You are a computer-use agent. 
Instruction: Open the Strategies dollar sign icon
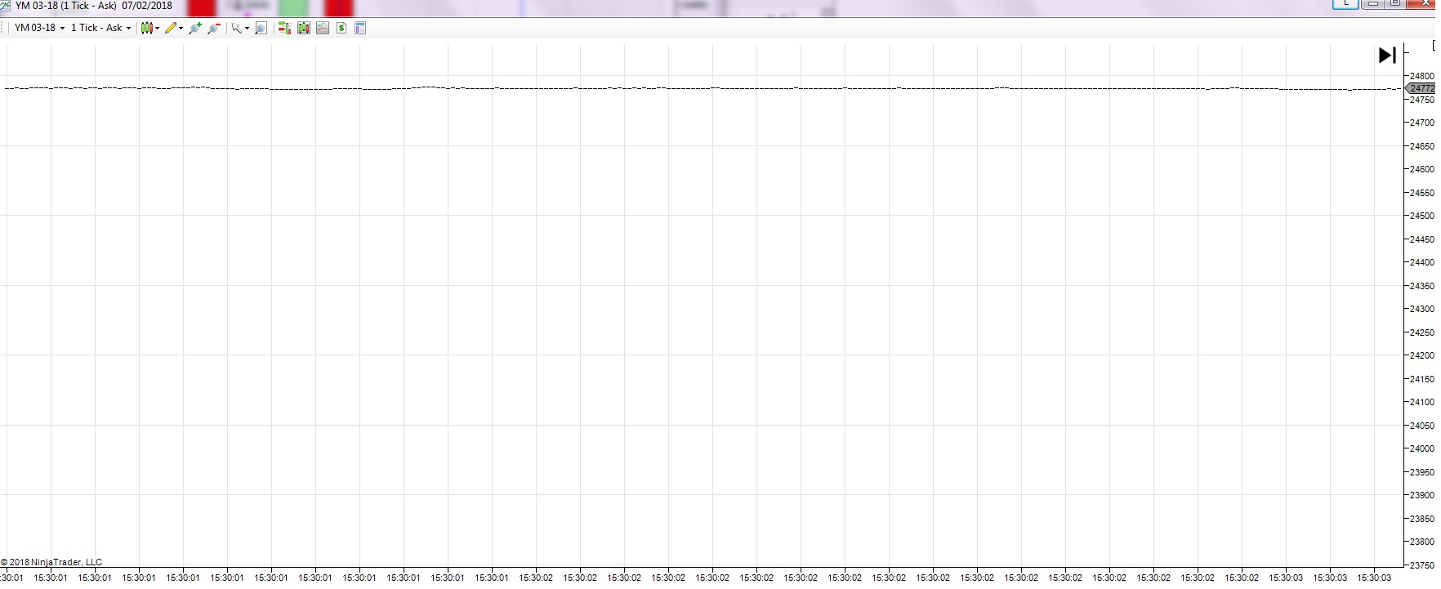coord(341,28)
